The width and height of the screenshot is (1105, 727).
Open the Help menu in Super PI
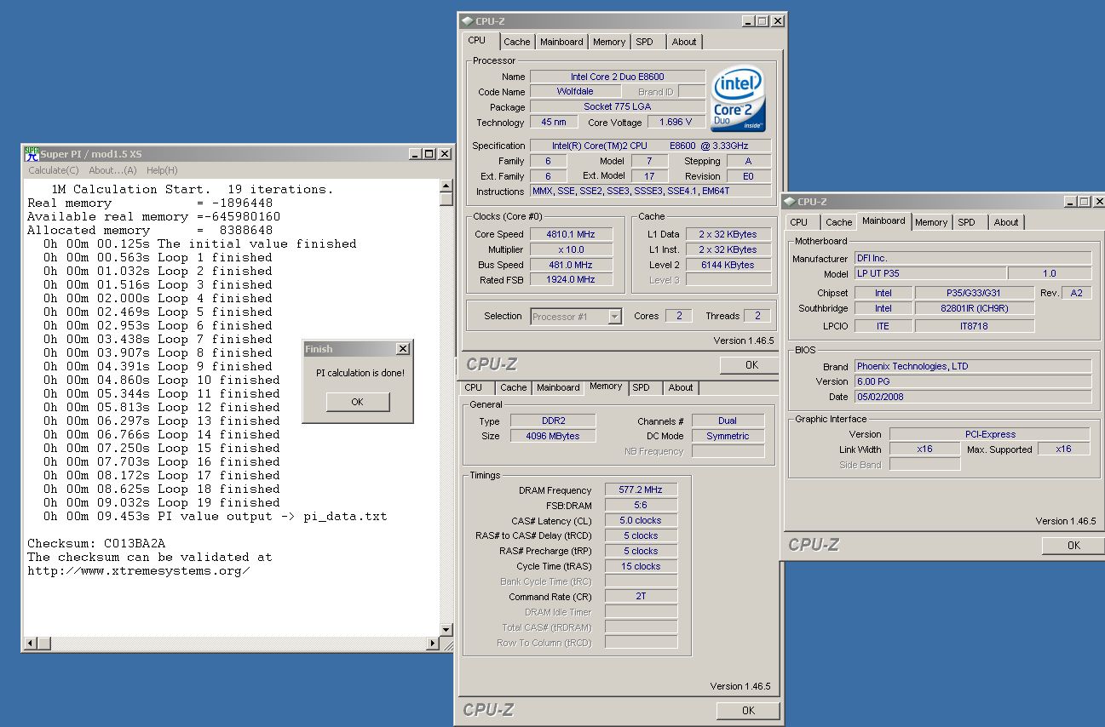point(162,170)
